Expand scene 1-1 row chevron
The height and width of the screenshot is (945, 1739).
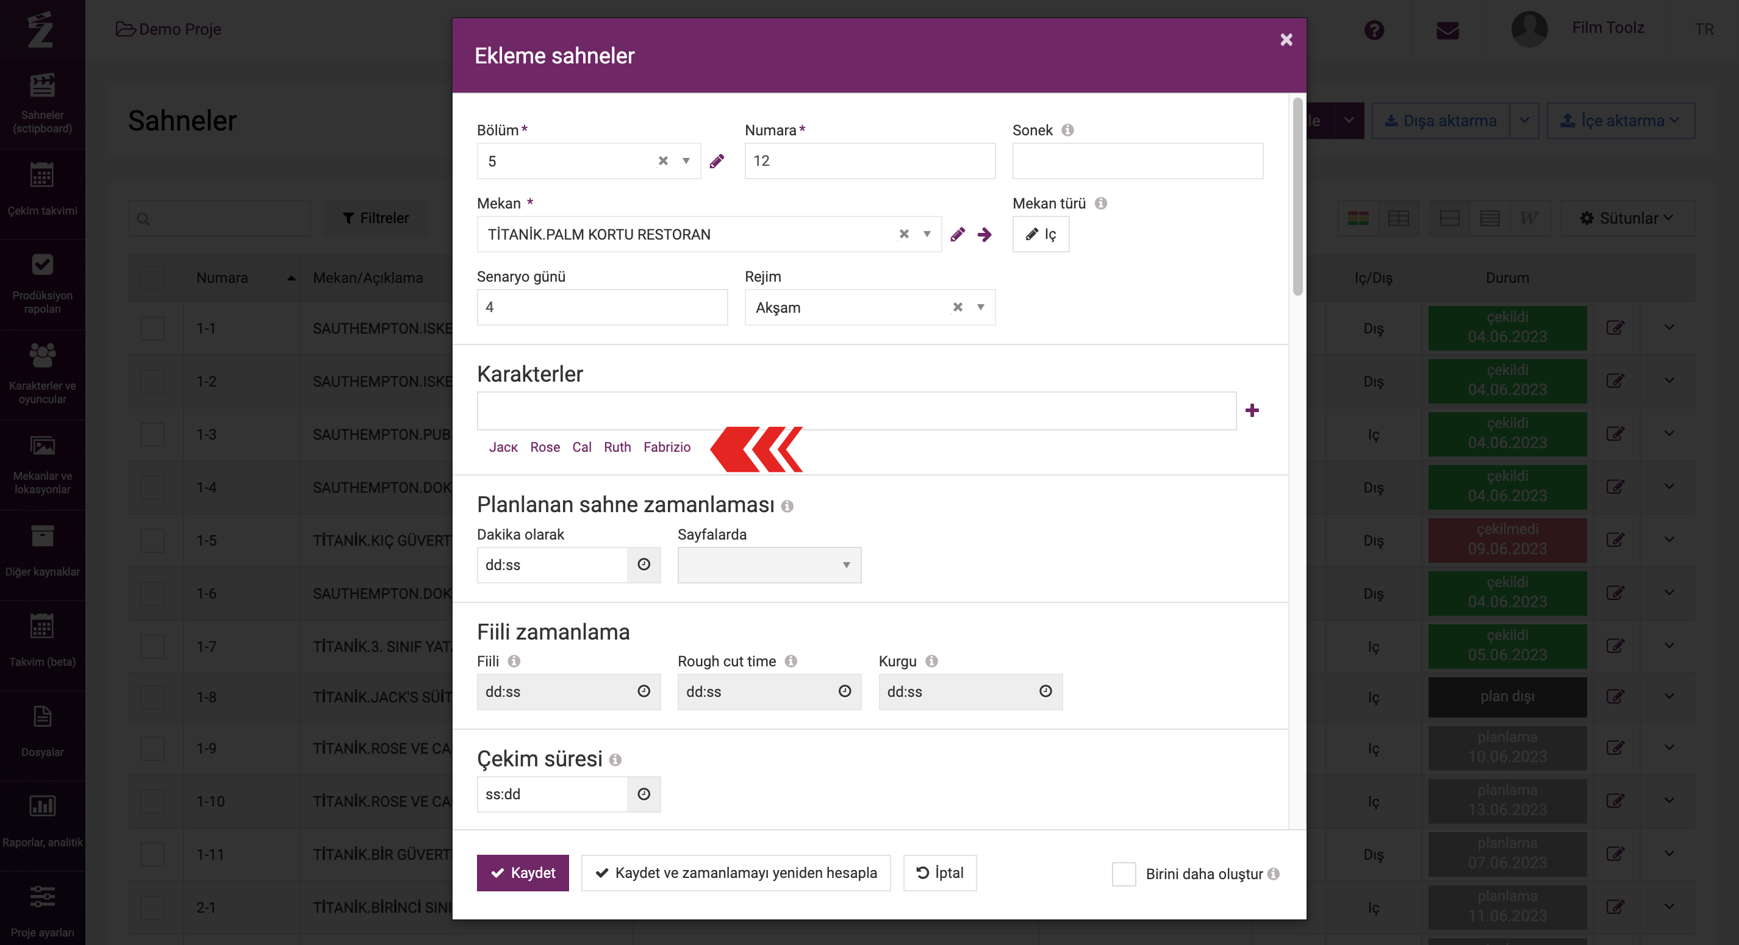(x=1669, y=328)
